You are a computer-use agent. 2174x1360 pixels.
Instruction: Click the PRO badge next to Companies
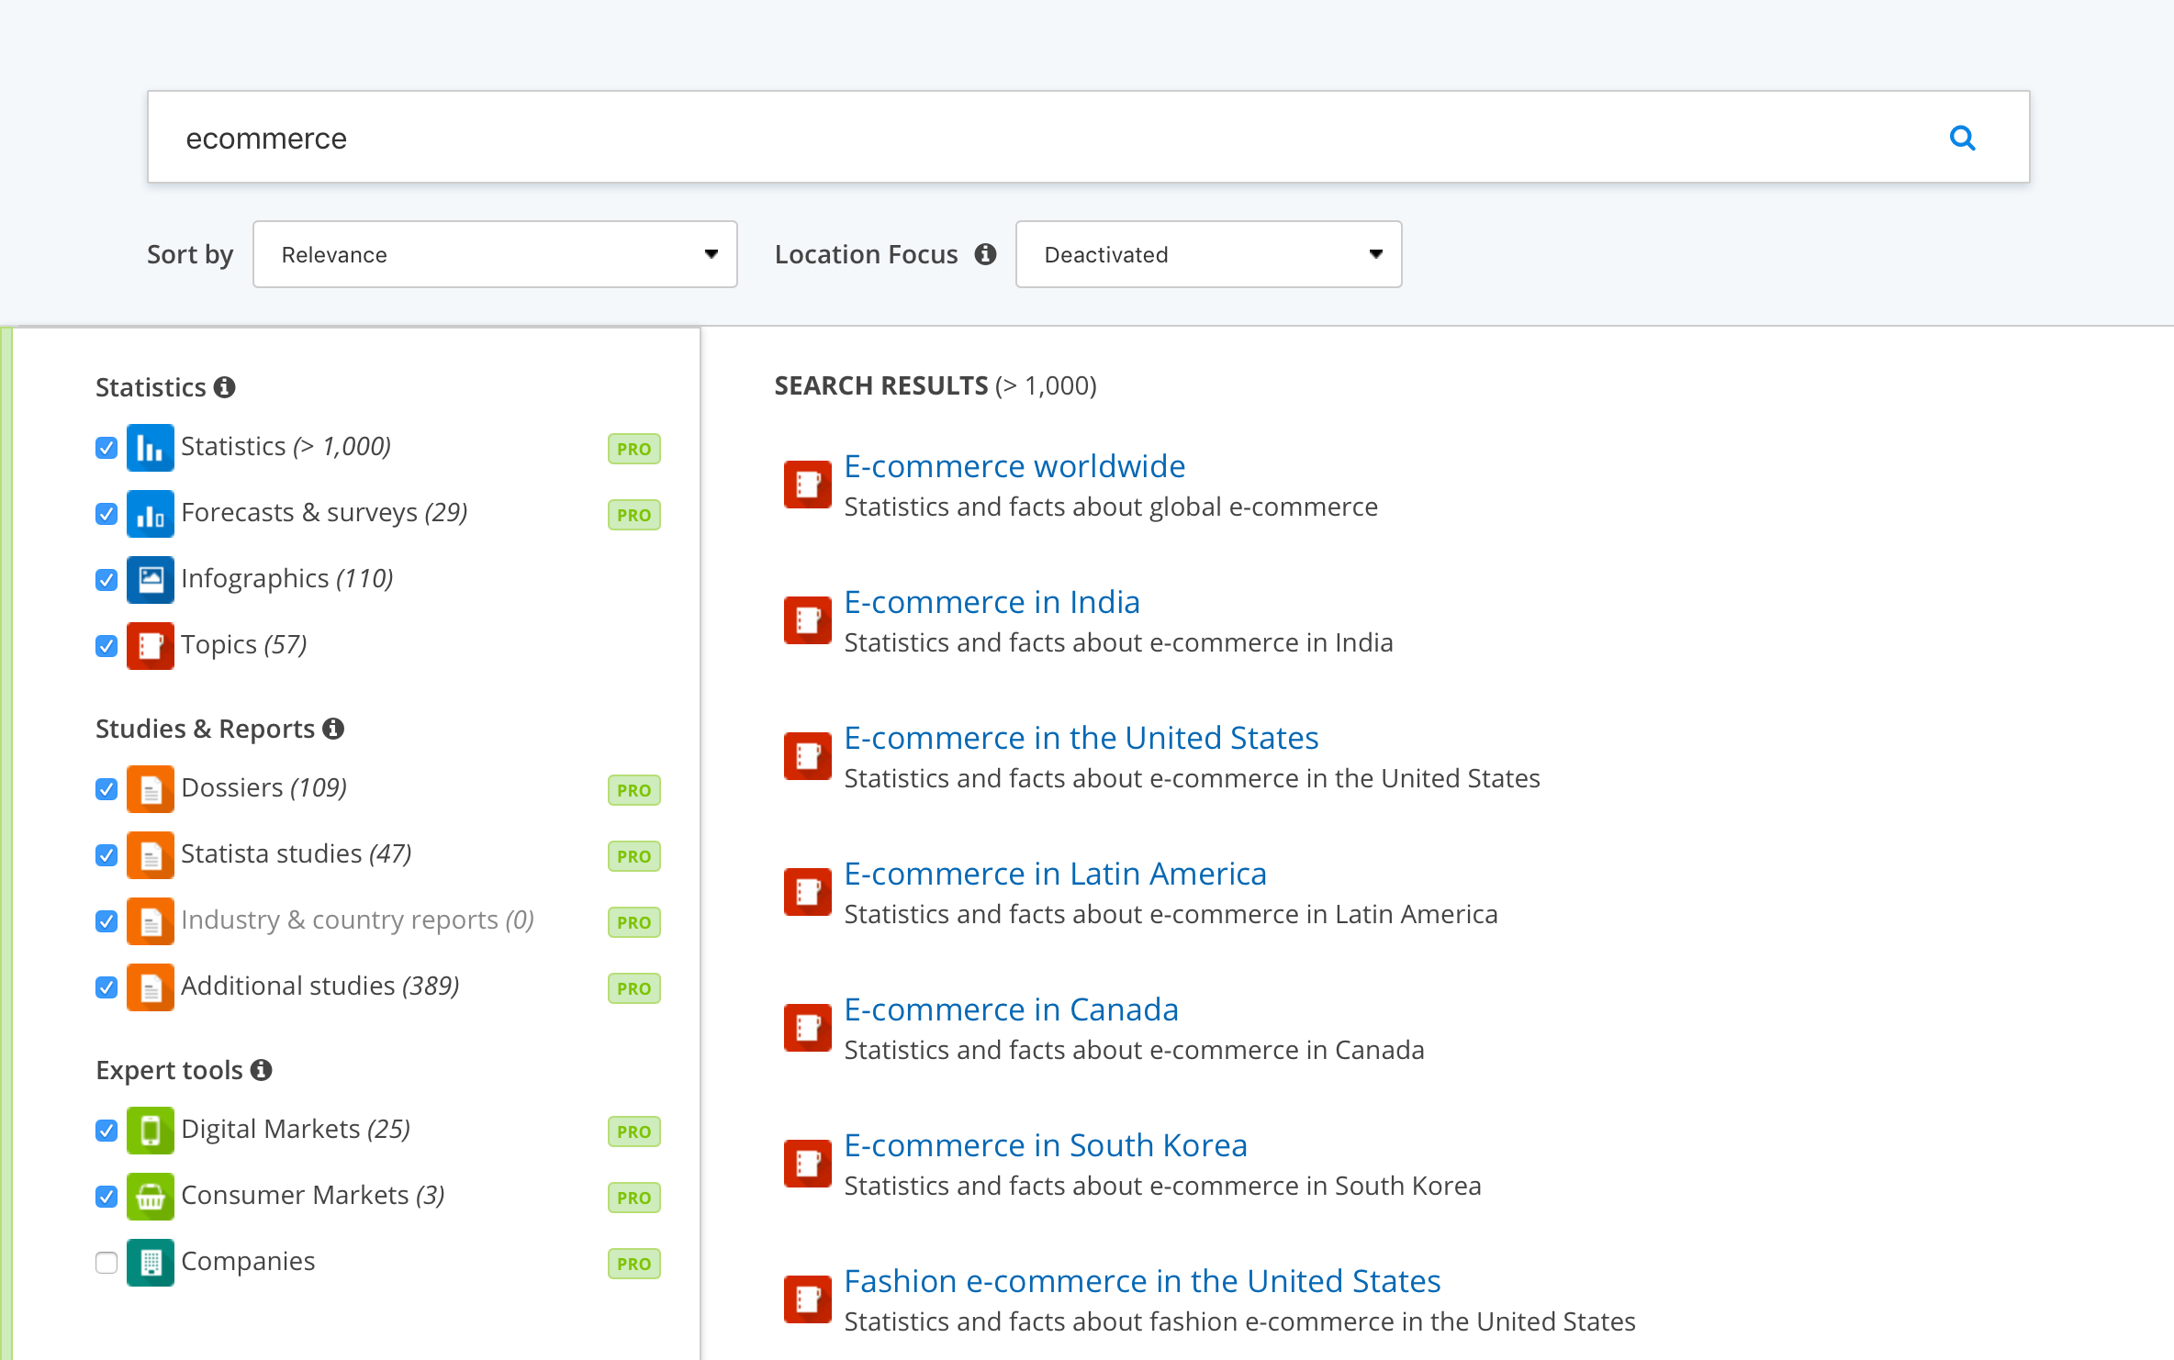coord(633,1264)
